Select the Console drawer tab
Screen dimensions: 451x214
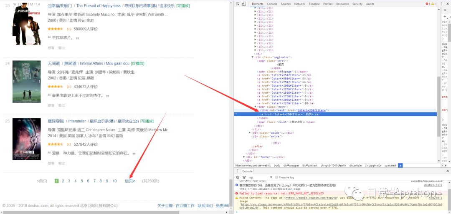click(x=247, y=171)
